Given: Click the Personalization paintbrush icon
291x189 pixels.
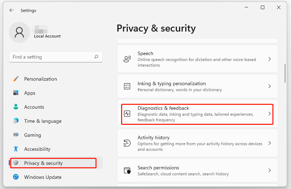Looking at the screenshot, I should (16, 79).
